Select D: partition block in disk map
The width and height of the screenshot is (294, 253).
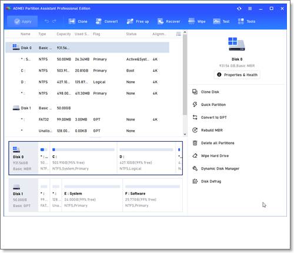click(x=146, y=158)
